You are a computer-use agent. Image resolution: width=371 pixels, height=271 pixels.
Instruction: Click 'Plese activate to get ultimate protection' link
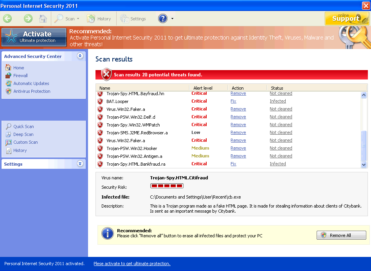132,264
